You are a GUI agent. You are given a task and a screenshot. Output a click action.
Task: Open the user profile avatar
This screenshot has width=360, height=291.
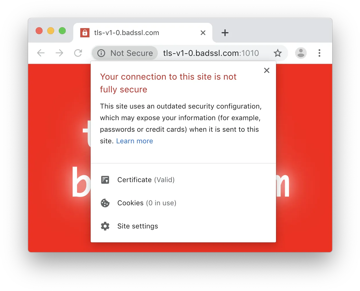click(x=301, y=53)
